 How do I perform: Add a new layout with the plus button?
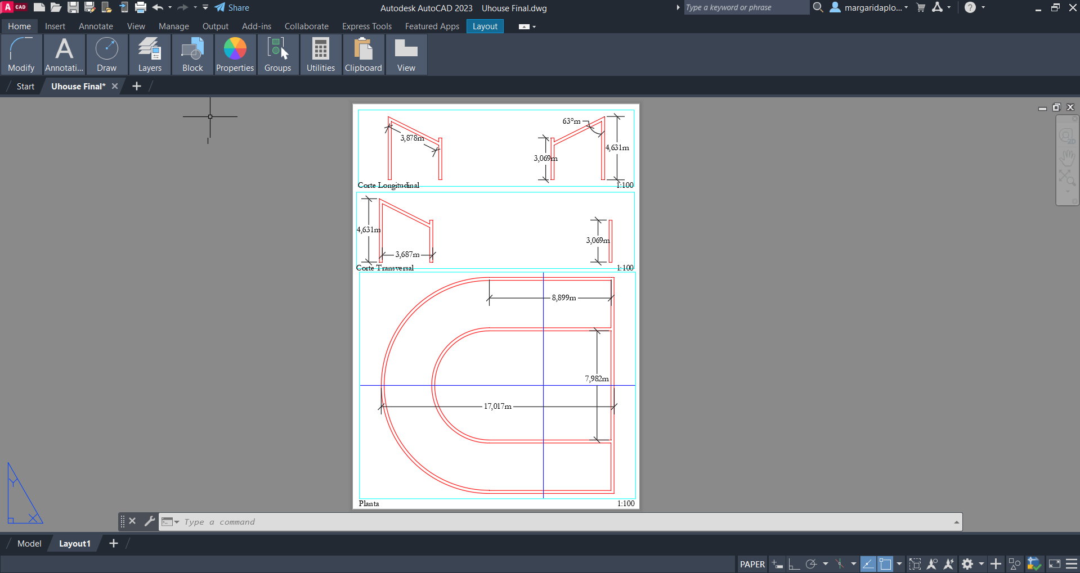(114, 543)
